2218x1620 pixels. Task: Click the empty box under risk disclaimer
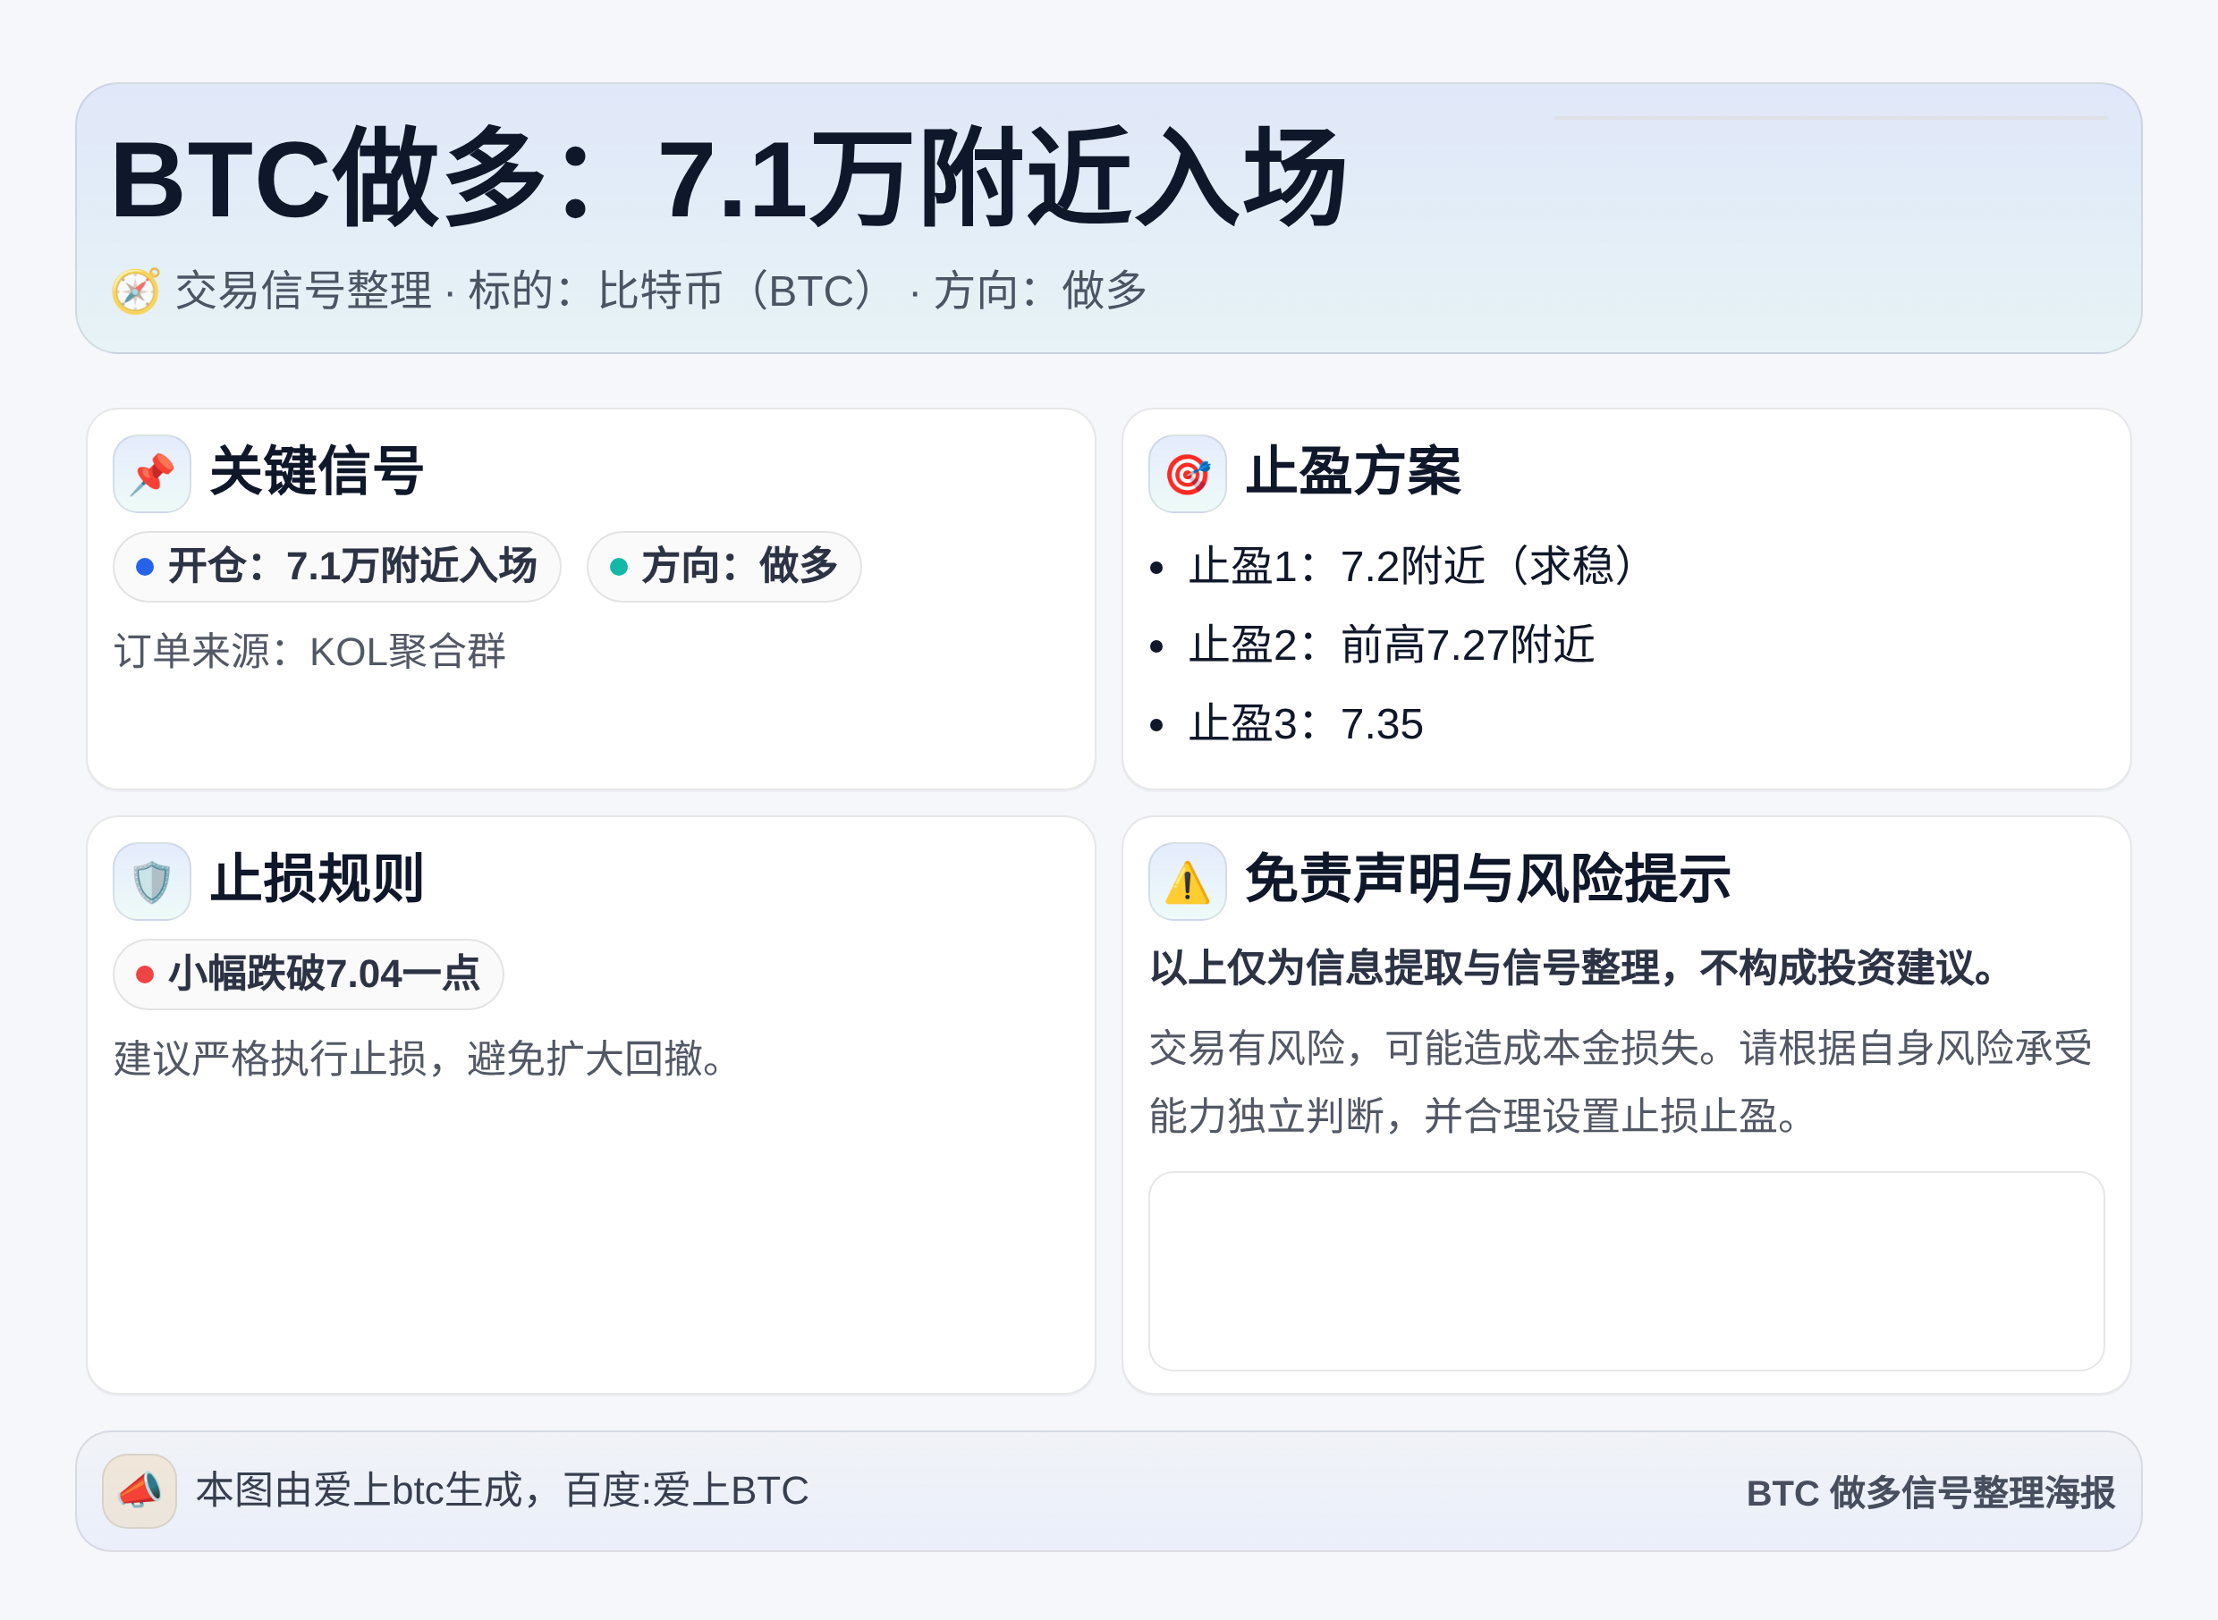(x=1627, y=1271)
